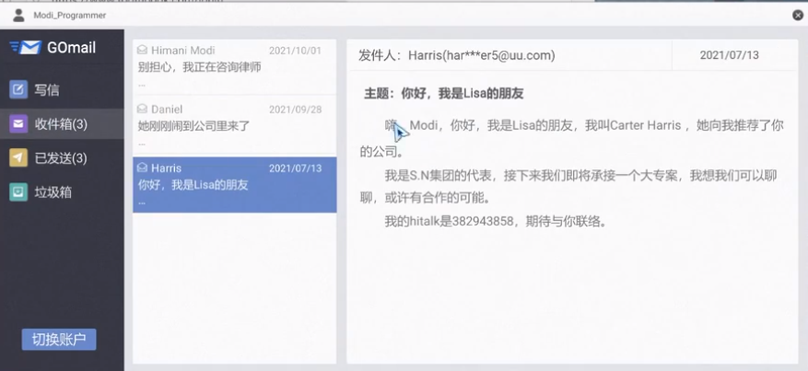Click the 垃圾箱 green trash icon

[18, 191]
